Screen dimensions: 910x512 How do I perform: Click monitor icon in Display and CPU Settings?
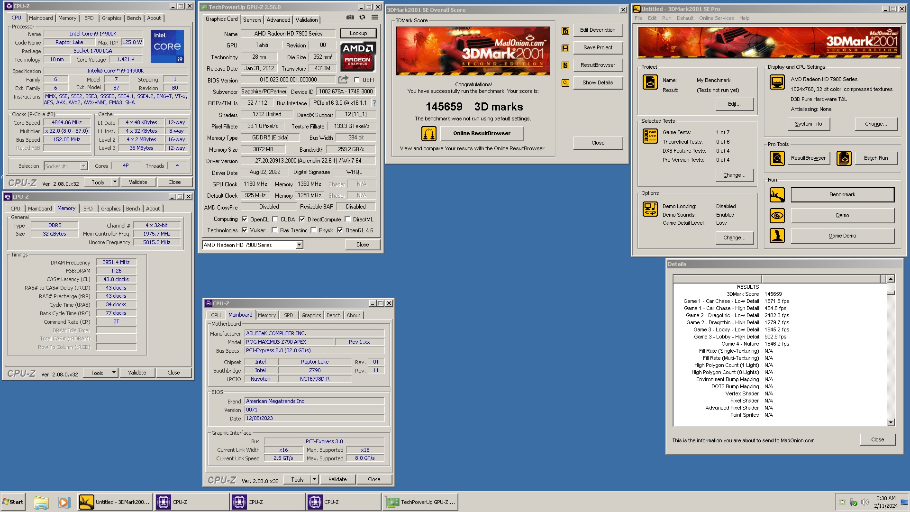tap(777, 82)
